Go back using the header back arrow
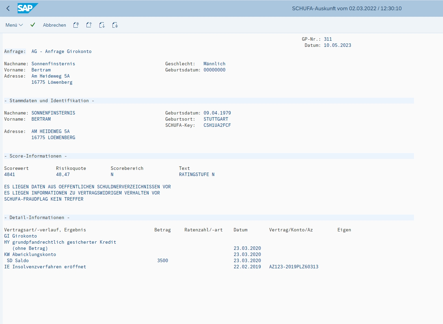Screen dimensions: 443x324 tap(8, 9)
